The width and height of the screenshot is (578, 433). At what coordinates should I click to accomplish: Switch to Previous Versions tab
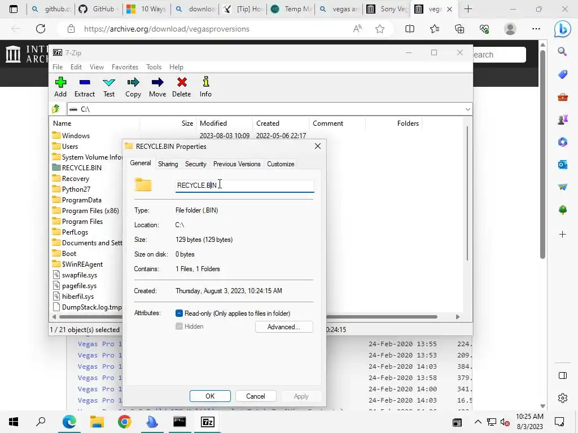tap(237, 164)
